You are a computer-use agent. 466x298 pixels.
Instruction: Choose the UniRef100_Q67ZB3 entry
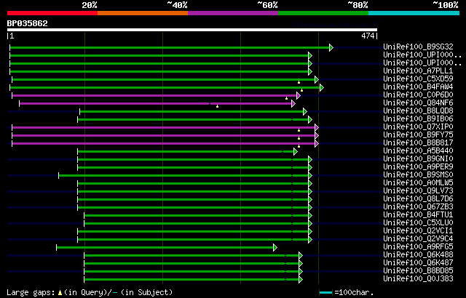pos(418,207)
